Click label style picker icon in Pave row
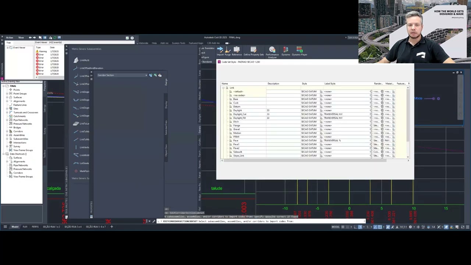This screenshot has width=471, height=265. [x=371, y=141]
